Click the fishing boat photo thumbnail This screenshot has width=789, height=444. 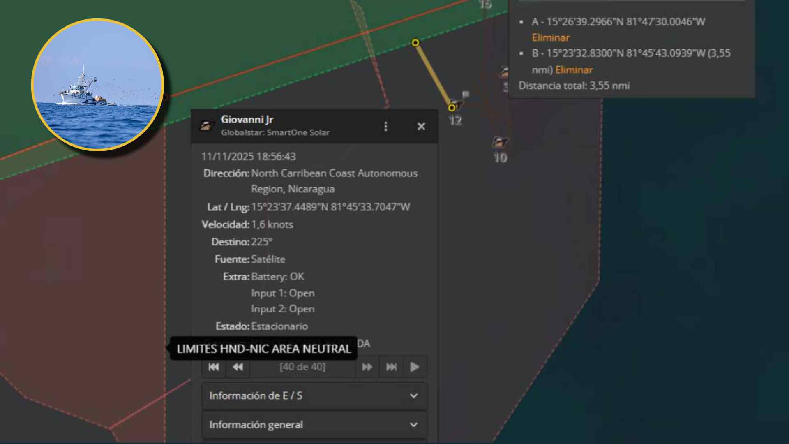point(98,85)
